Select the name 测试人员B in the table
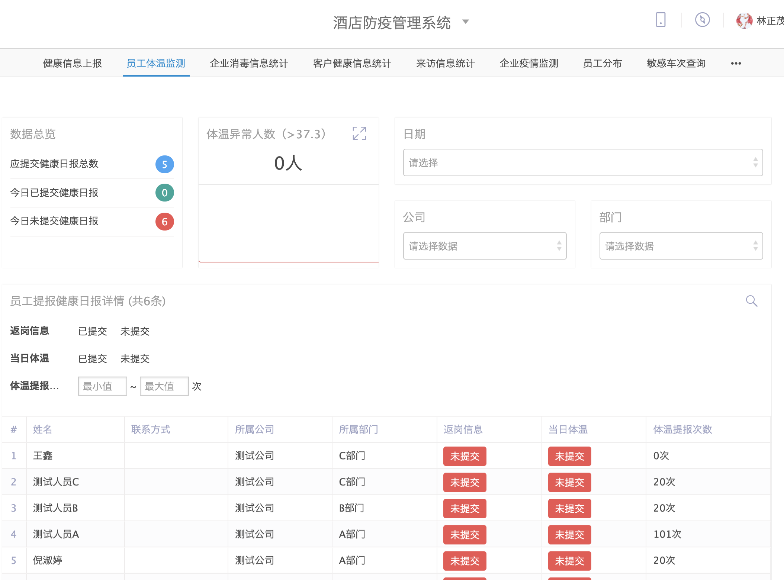The width and height of the screenshot is (784, 580). click(x=55, y=508)
